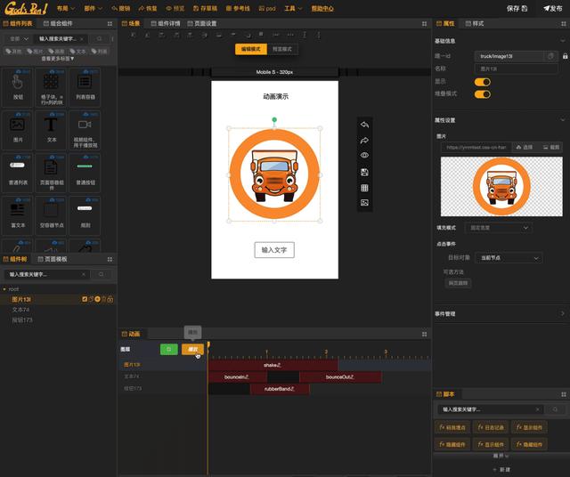Click the green button in the animation panel
The image size is (570, 477).
169,349
